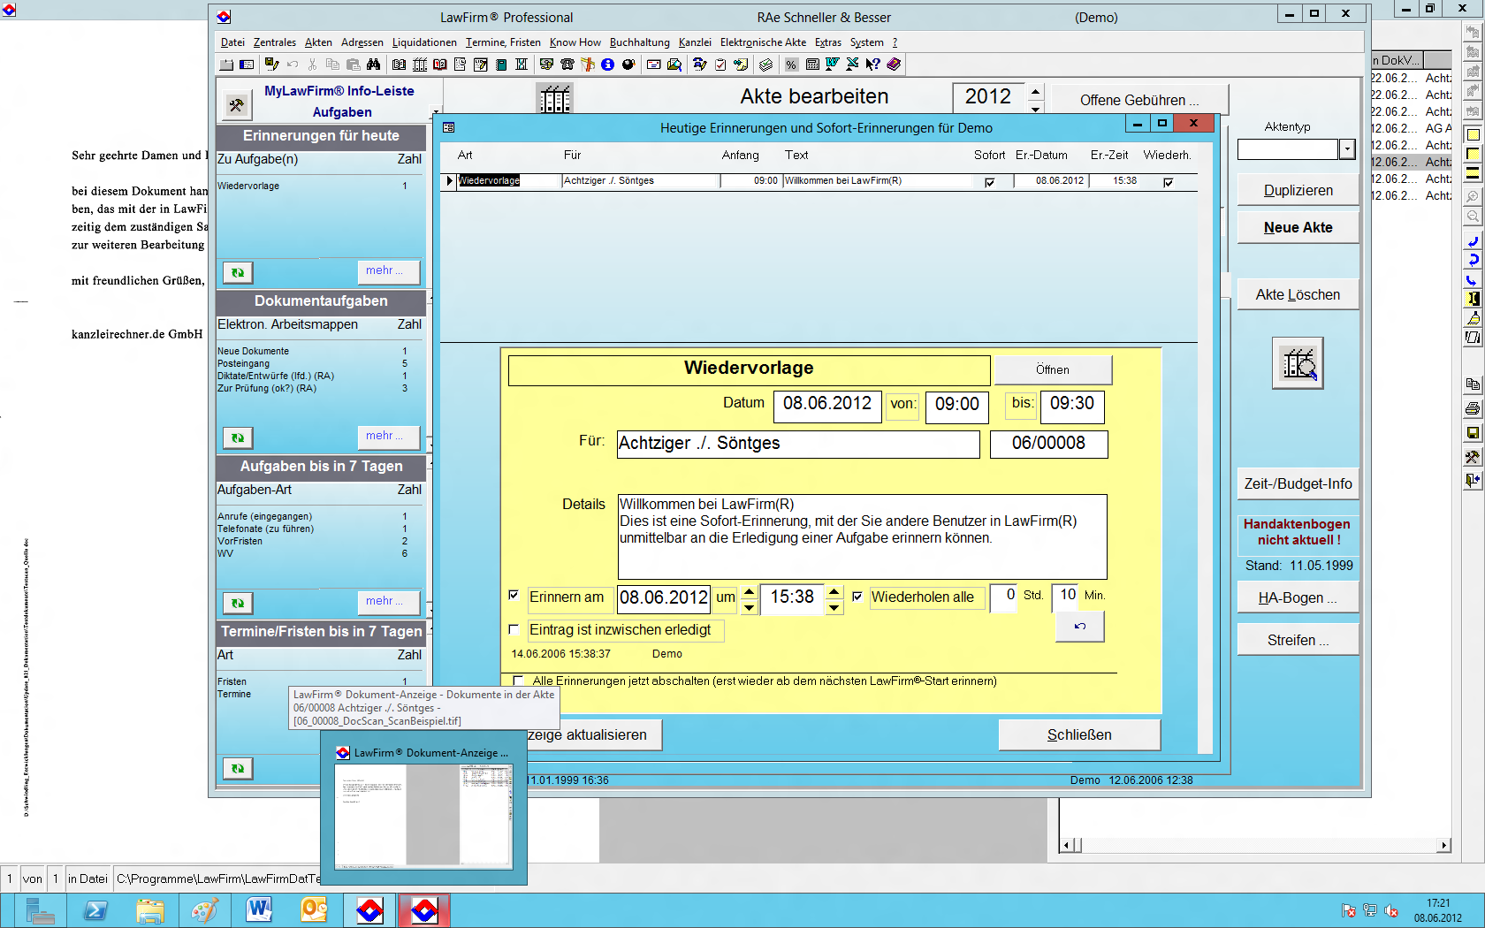Click the printer icon in right sidebar
The height and width of the screenshot is (928, 1485).
(x=1473, y=408)
